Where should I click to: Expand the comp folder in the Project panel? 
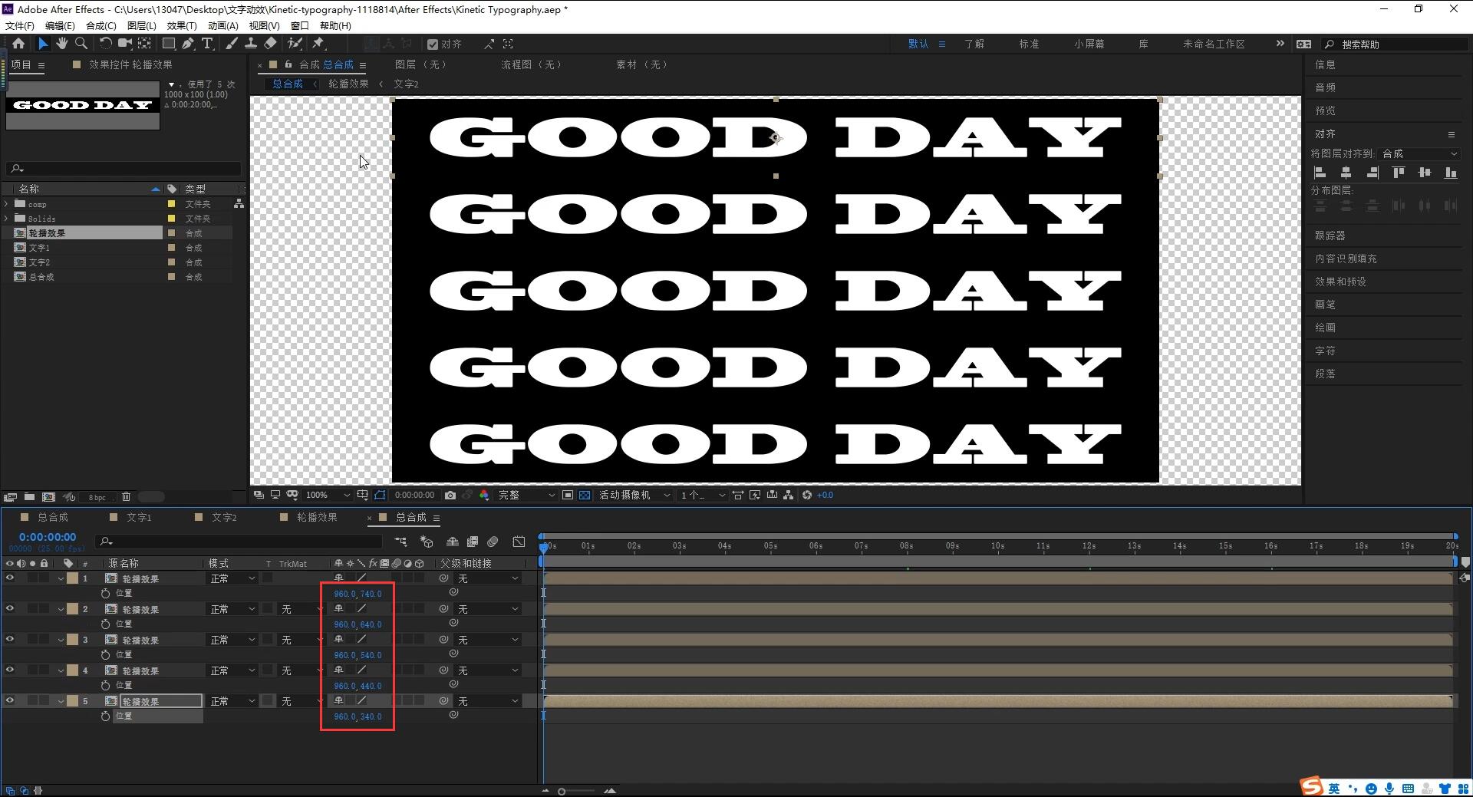7,204
